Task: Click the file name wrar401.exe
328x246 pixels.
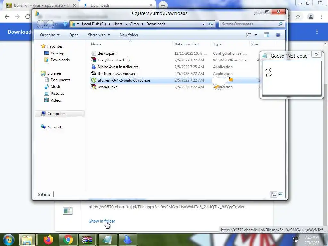Action: 107,87
